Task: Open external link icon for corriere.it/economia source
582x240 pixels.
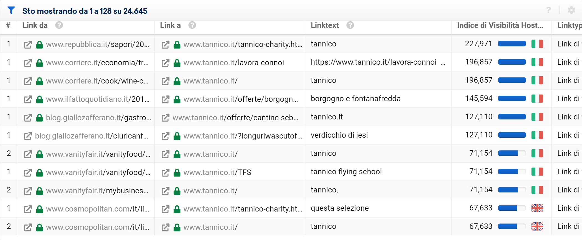Action: tap(28, 63)
